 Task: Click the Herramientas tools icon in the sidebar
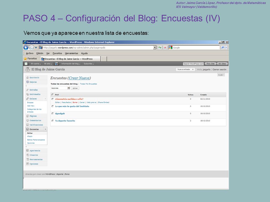(27, 159)
